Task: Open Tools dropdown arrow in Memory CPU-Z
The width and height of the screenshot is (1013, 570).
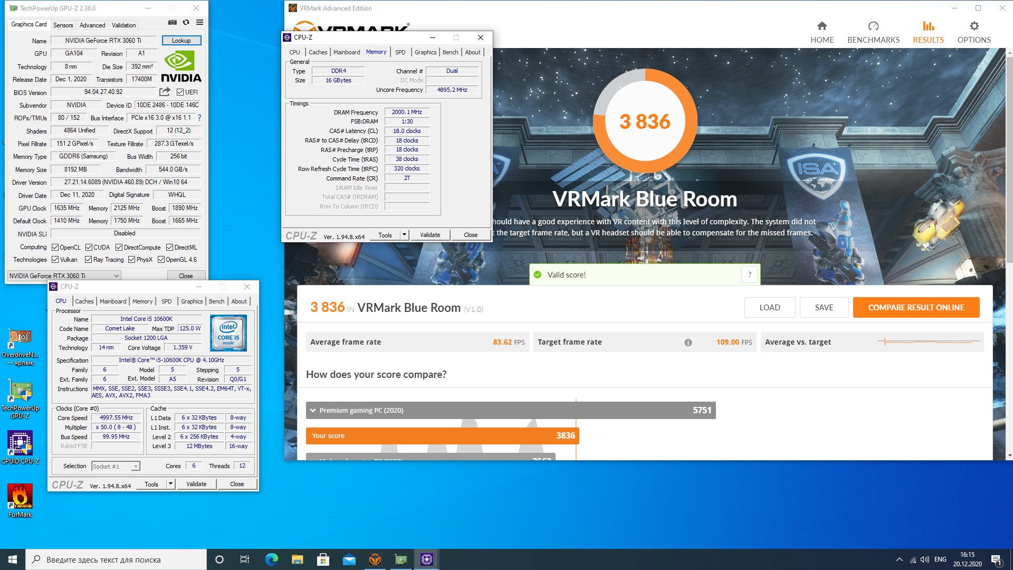Action: pyautogui.click(x=405, y=235)
